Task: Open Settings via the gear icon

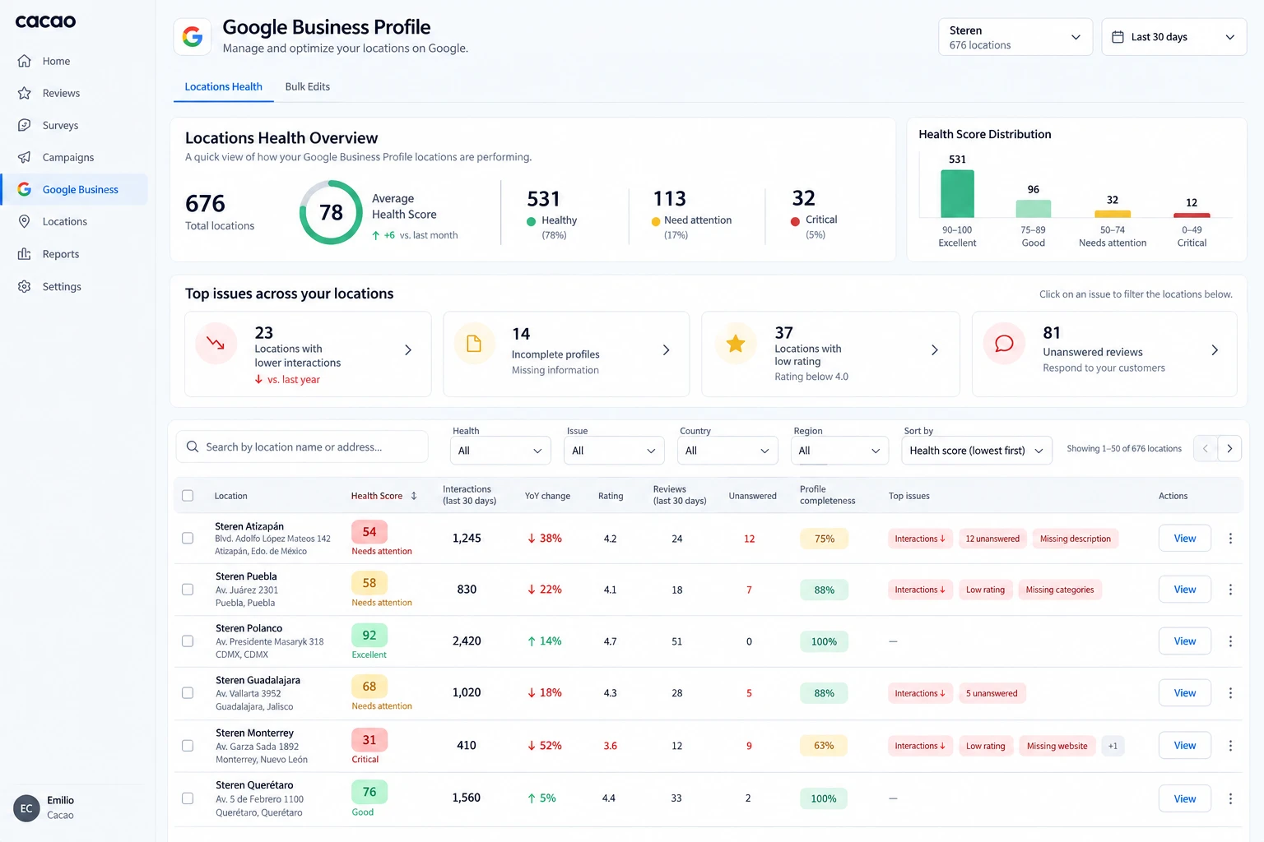Action: pos(25,286)
